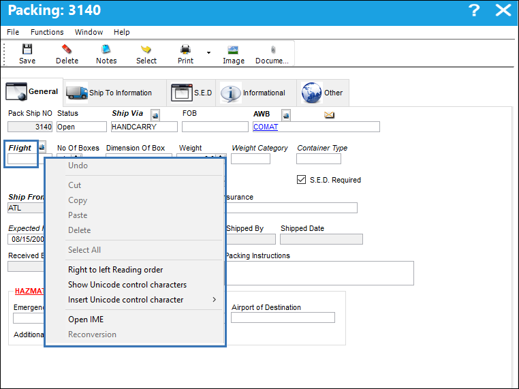The width and height of the screenshot is (519, 389).
Task: Click the Weight Category field
Action: click(x=251, y=159)
